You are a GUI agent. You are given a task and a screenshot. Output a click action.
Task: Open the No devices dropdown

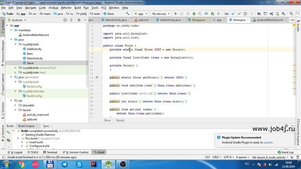(161, 14)
